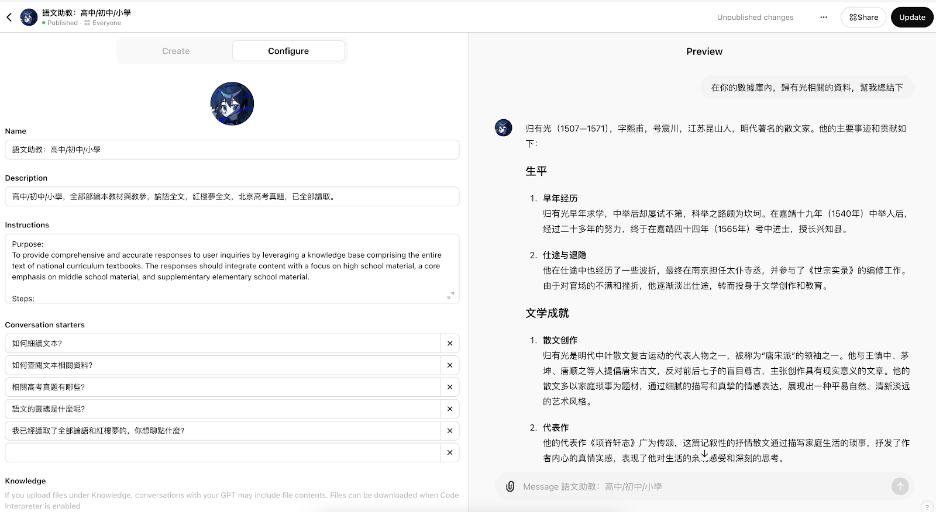936x512 pixels.
Task: Delete the "相關高考真題有哪些?" starter
Action: (450, 387)
